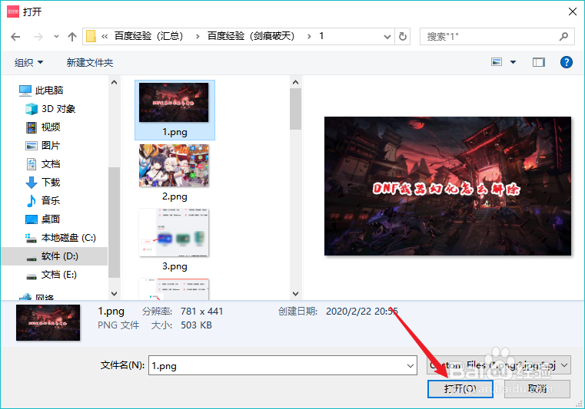Screen dimensions: 585x409
Task: Go back using the back arrow
Action: pos(15,37)
